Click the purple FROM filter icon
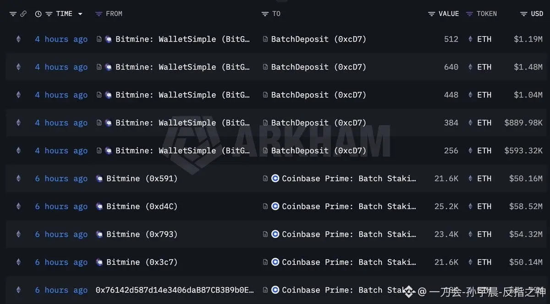This screenshot has width=550, height=304. (99, 14)
